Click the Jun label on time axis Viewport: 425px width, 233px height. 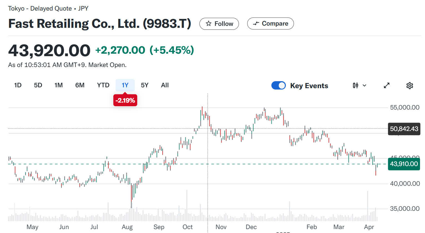[x=64, y=227]
